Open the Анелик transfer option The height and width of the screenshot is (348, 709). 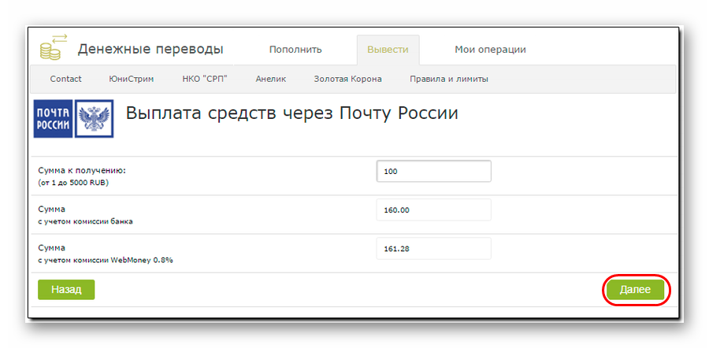coord(271,79)
